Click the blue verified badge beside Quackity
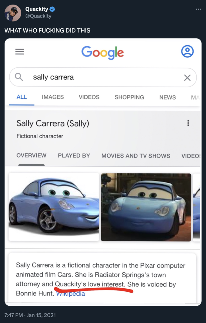206x323 pixels. [x=52, y=9]
